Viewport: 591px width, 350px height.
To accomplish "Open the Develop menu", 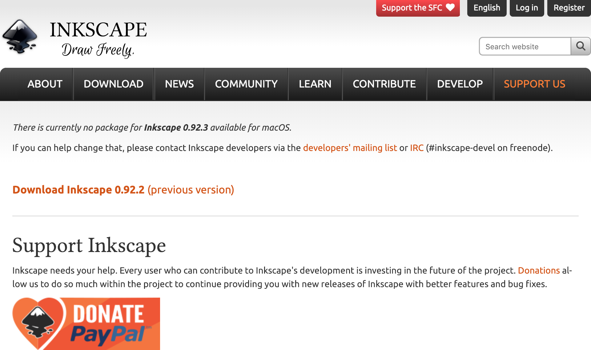I will click(x=460, y=84).
